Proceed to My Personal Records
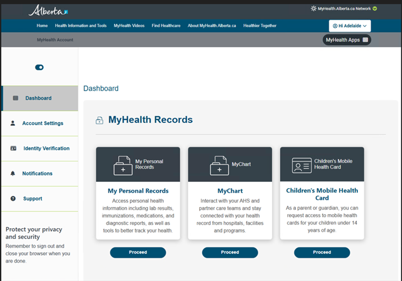The image size is (402, 281). click(138, 252)
